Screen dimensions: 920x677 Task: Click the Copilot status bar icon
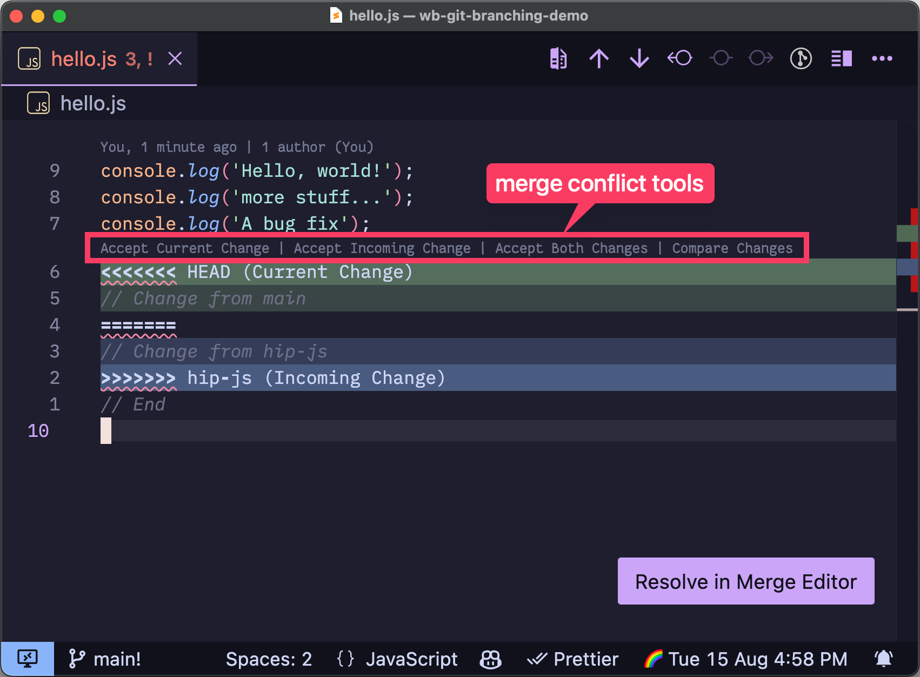tap(490, 659)
